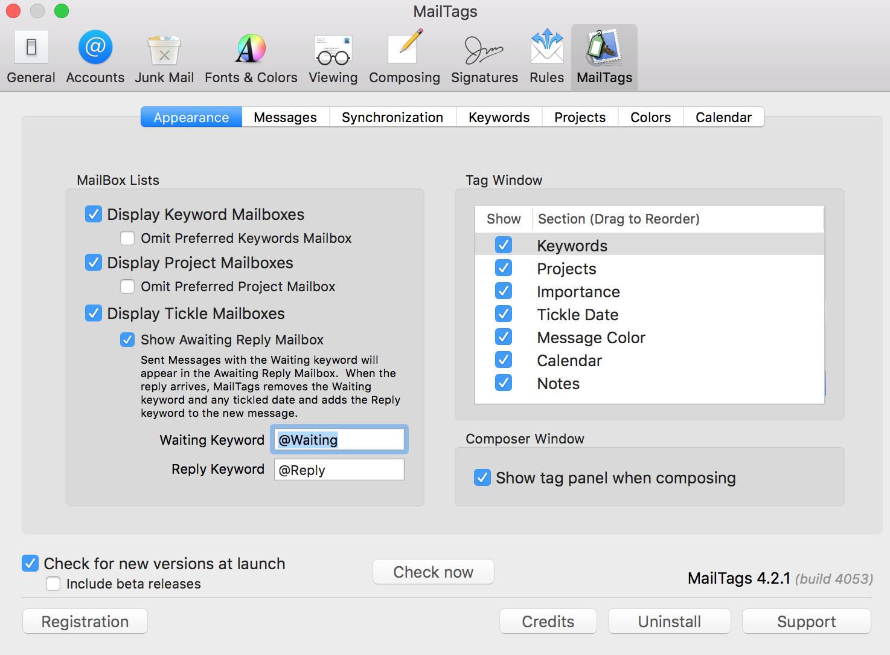Click the Check now button
Screen dimensions: 890x655
click(434, 572)
